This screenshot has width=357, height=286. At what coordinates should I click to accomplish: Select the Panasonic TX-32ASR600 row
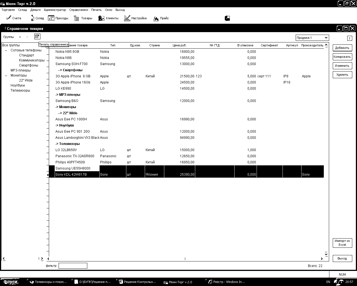click(x=186, y=156)
